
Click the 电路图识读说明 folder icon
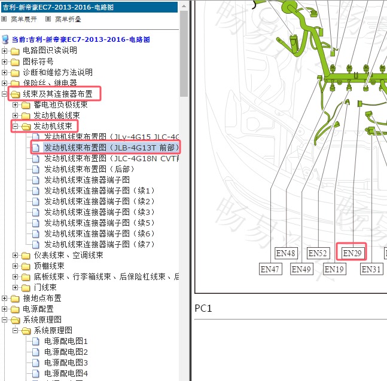click(15, 51)
